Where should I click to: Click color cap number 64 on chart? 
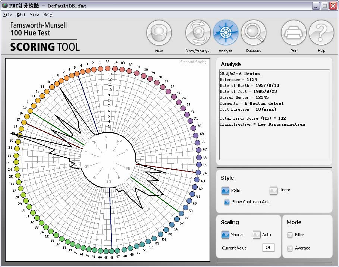coord(199,173)
